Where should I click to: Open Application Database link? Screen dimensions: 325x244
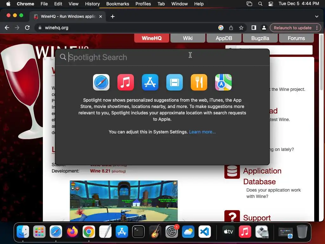click(x=262, y=176)
